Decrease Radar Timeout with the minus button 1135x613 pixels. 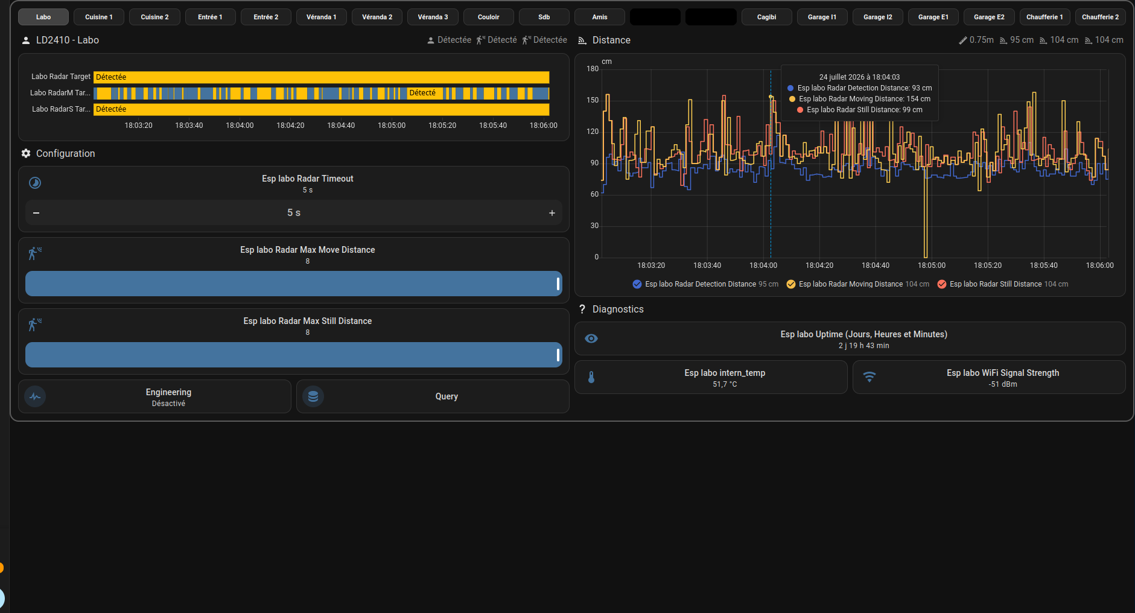[x=36, y=213]
